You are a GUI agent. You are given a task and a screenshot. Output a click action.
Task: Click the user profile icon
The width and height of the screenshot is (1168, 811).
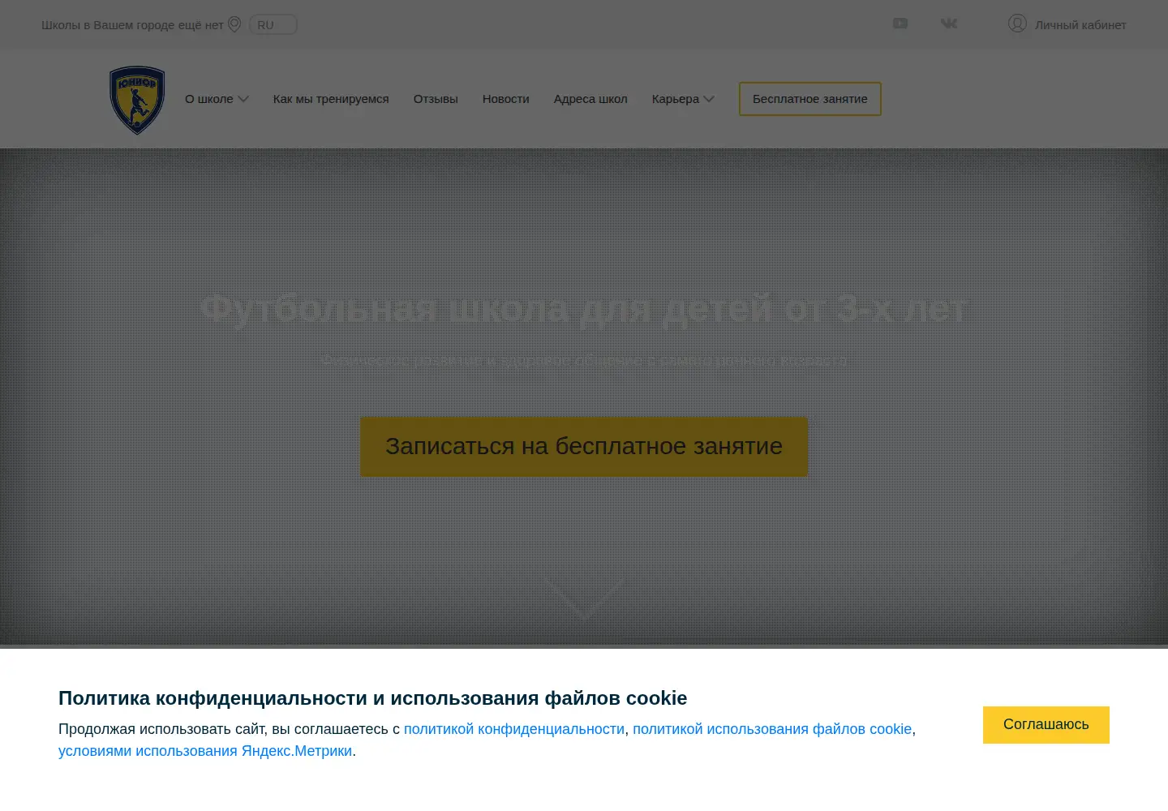click(1017, 24)
